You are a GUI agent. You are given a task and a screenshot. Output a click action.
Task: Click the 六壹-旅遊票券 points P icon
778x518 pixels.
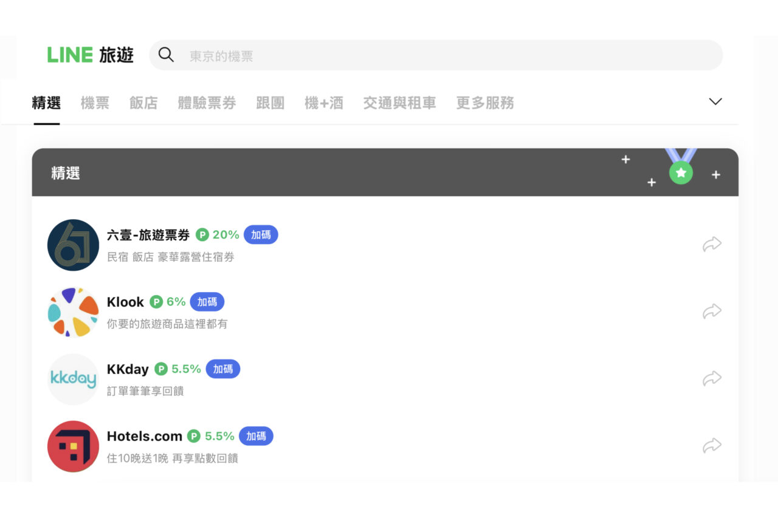point(202,235)
